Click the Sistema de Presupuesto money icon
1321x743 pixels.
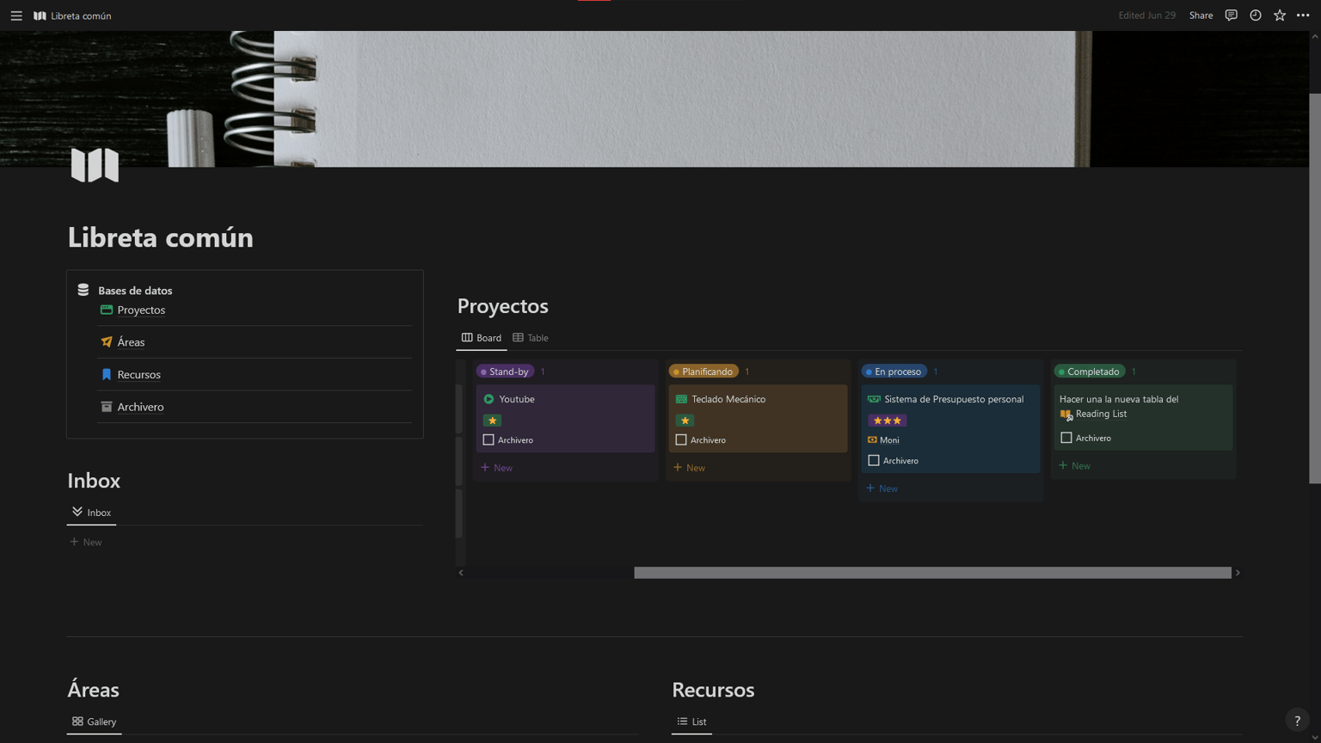click(x=874, y=399)
